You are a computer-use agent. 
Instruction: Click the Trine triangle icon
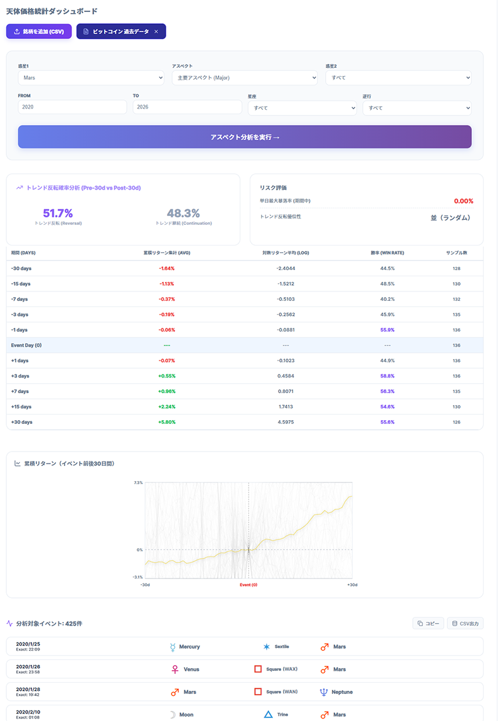click(x=268, y=715)
